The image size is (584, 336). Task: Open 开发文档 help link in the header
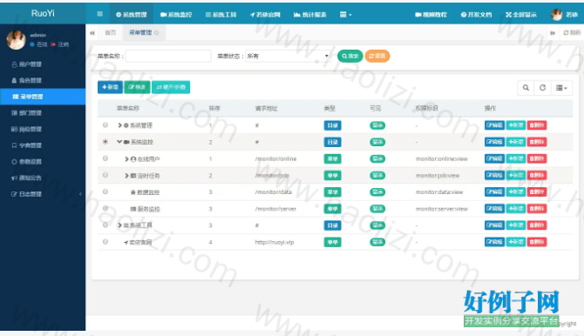(476, 15)
